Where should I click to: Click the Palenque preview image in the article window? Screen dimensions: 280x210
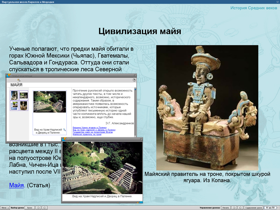click(50, 102)
